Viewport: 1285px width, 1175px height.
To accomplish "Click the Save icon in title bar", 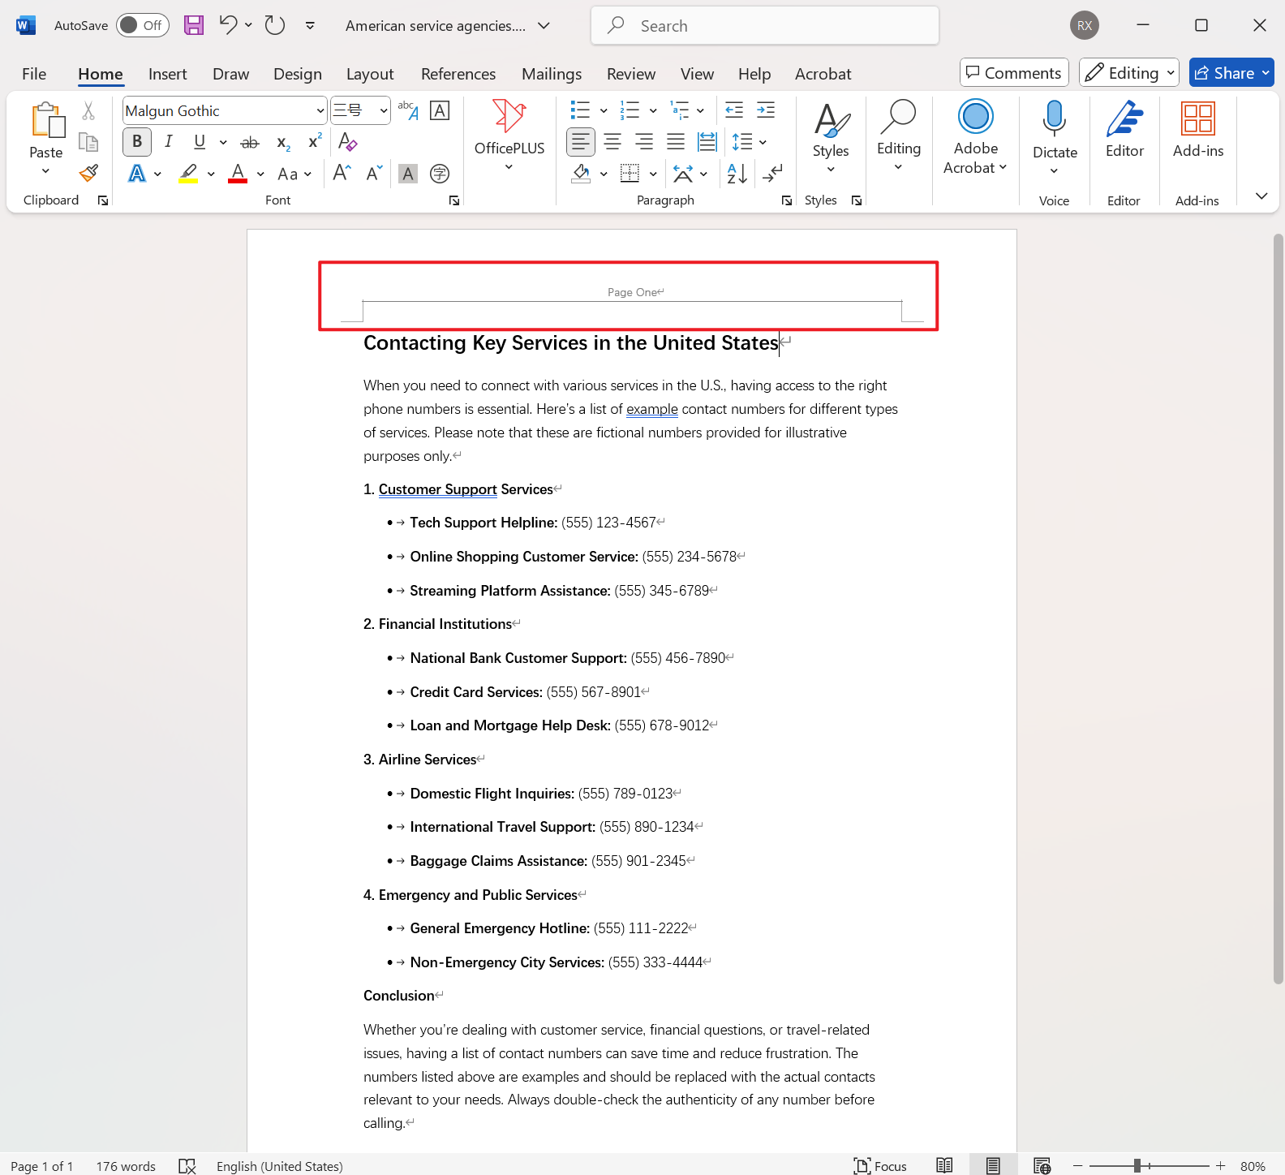I will point(194,25).
